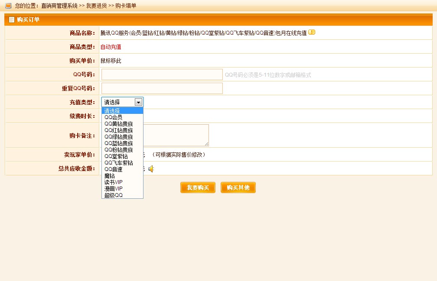Click the 购卡备注 label
Viewport: 437px width, 281px height.
(82, 136)
